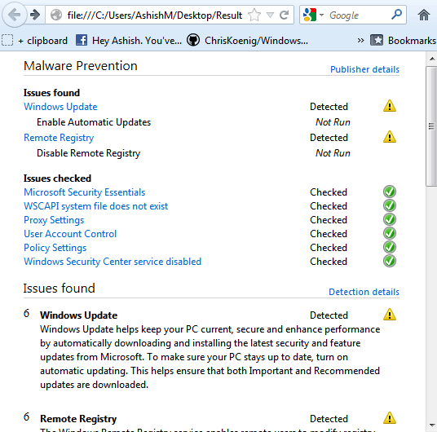Click the Bookmarks star folder icon
This screenshot has width=437, height=432.
(376, 41)
